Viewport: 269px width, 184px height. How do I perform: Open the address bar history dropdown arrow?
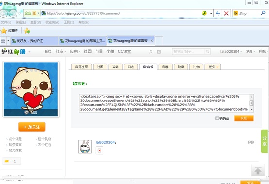click(211, 13)
